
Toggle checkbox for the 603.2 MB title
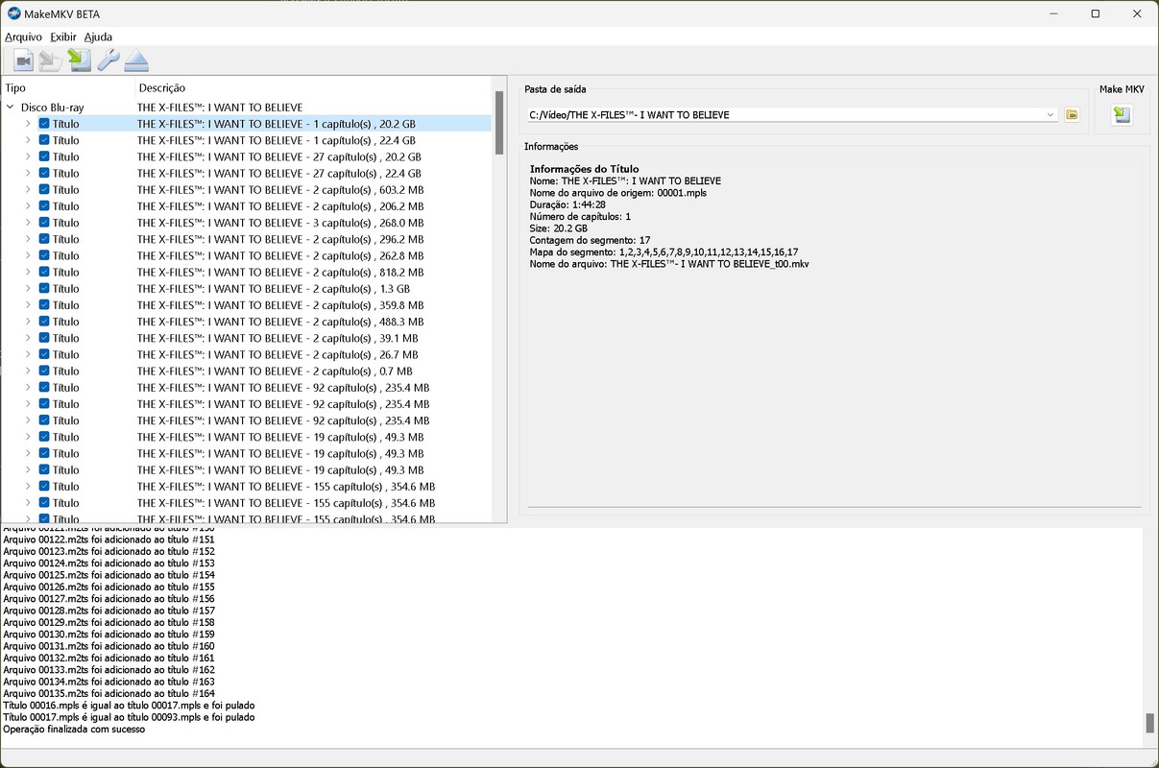point(44,189)
